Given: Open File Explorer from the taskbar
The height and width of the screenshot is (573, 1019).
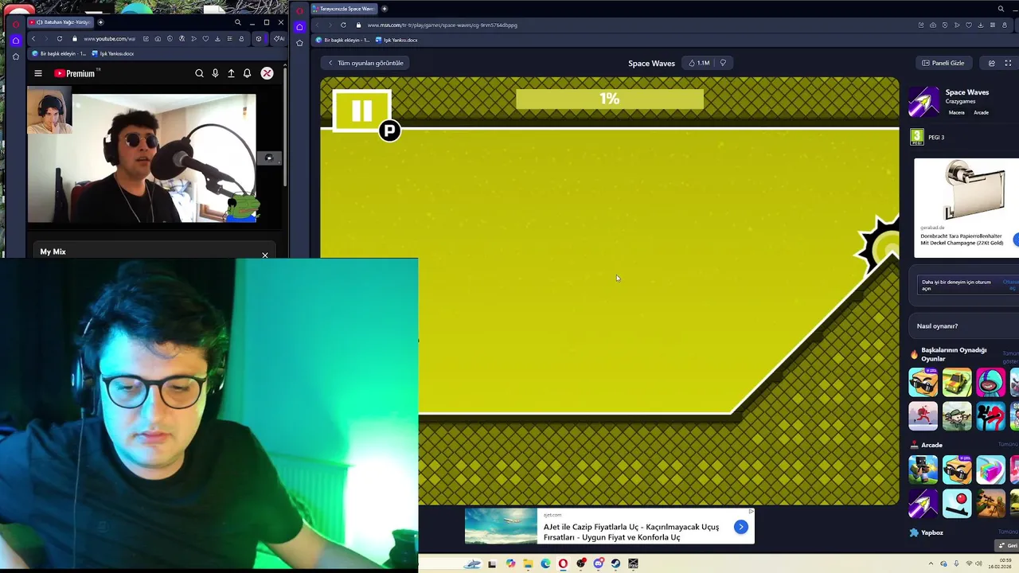Looking at the screenshot, I should (528, 563).
